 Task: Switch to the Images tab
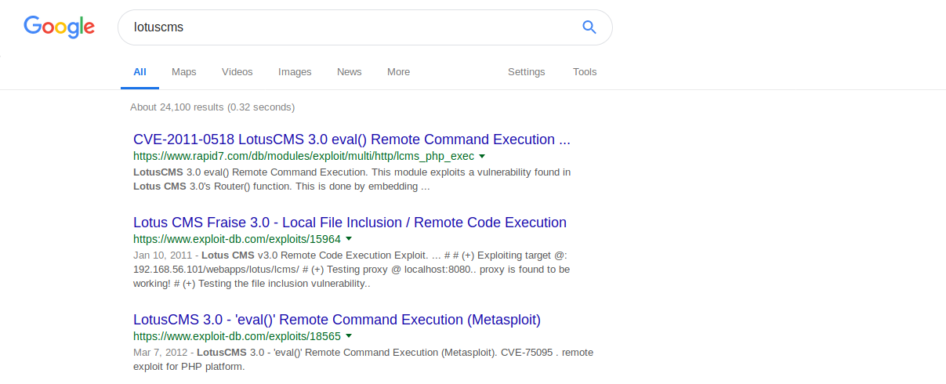click(295, 71)
